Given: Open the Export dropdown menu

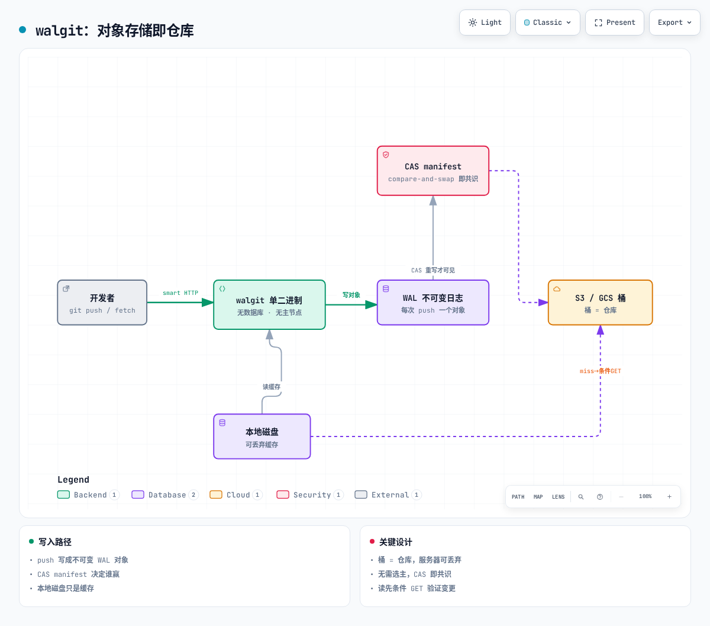Looking at the screenshot, I should [674, 23].
